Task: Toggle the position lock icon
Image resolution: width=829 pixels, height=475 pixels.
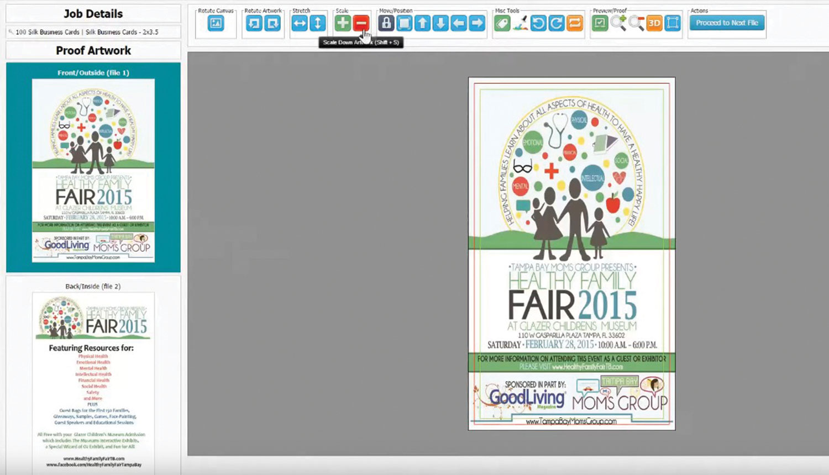Action: 386,23
